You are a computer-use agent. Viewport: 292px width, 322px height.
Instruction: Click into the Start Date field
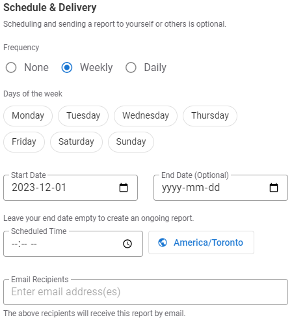(70, 188)
